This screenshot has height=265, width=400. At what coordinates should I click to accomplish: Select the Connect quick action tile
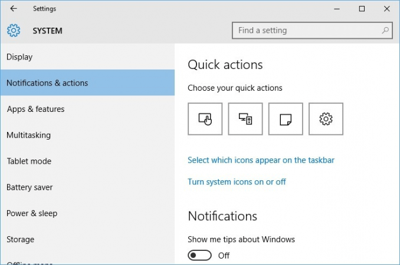[245, 119]
